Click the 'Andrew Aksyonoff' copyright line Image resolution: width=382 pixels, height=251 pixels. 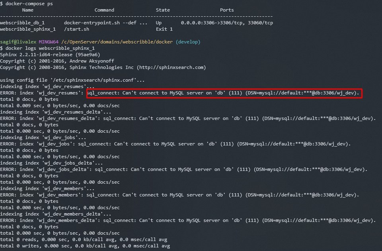pos(57,61)
